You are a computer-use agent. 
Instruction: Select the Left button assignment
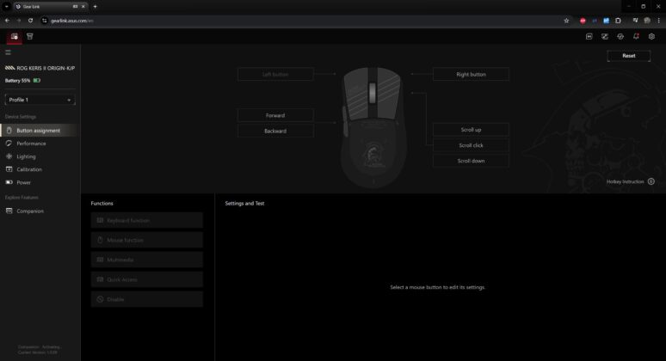coord(275,74)
